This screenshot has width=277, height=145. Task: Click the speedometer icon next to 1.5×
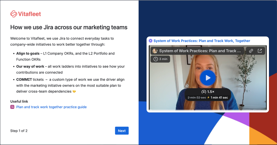click(203, 92)
